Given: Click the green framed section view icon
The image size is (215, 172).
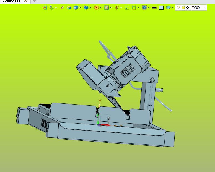Looking at the screenshot, I should (x=107, y=7).
